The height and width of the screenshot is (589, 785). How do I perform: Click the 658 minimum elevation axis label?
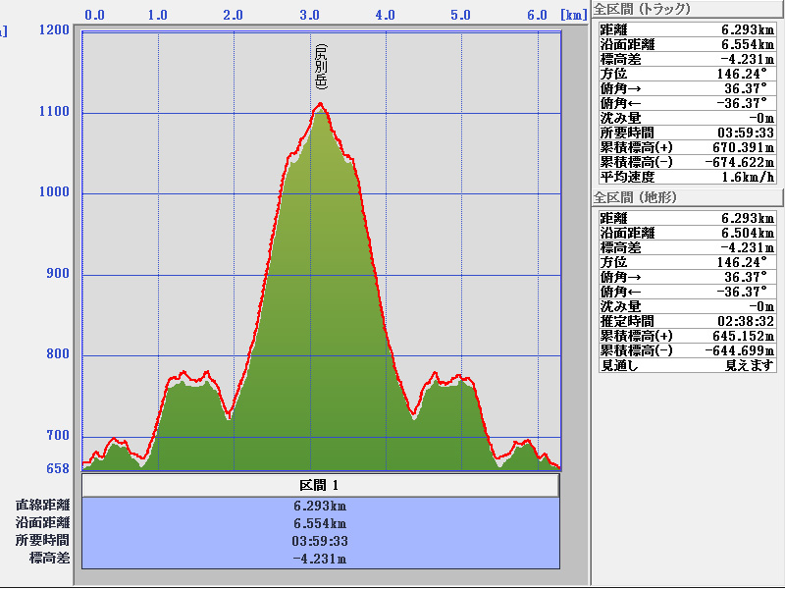click(x=58, y=468)
